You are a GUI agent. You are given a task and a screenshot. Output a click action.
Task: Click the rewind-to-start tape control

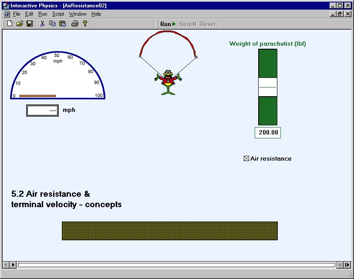pos(340,265)
